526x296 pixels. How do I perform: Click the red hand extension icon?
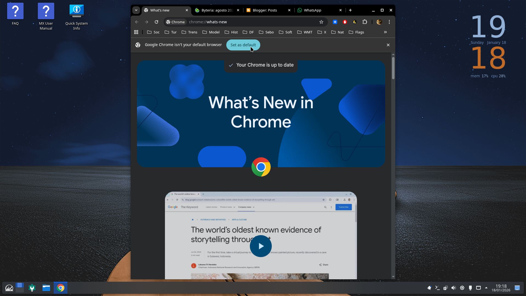coord(345,22)
